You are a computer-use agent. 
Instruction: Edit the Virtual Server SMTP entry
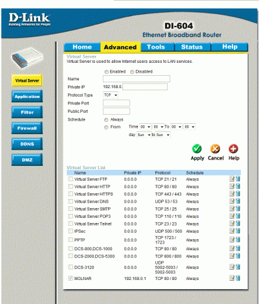click(232, 209)
